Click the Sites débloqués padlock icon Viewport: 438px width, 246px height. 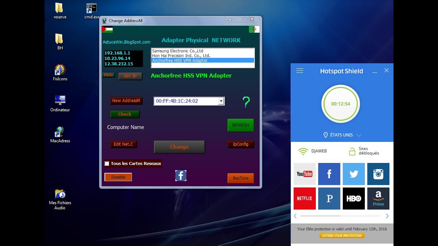352,151
